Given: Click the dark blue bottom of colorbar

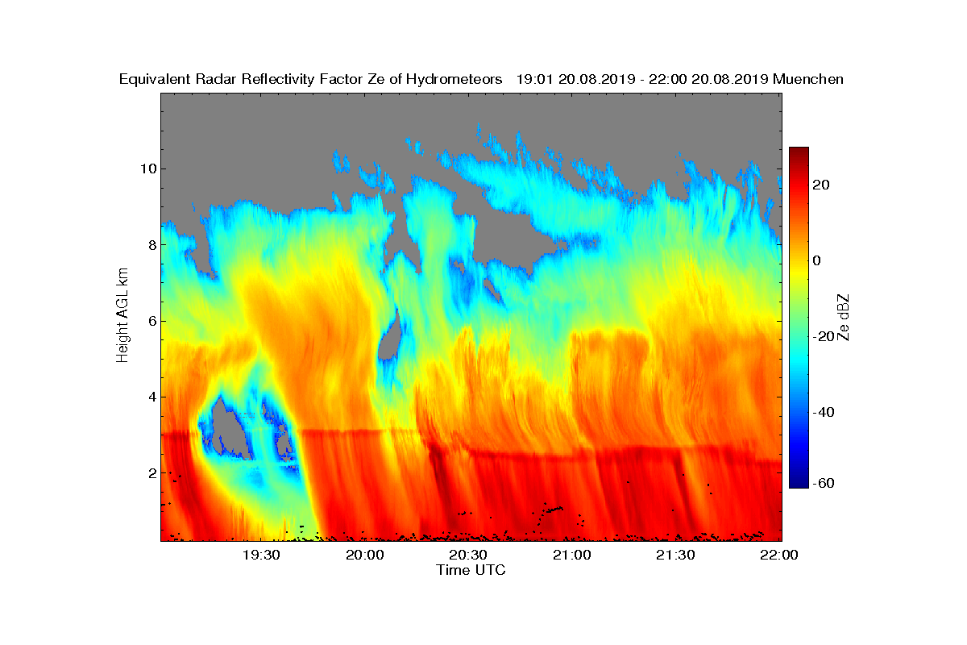Looking at the screenshot, I should [799, 483].
